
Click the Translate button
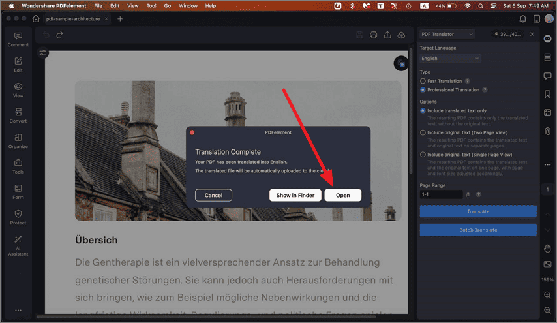(478, 211)
